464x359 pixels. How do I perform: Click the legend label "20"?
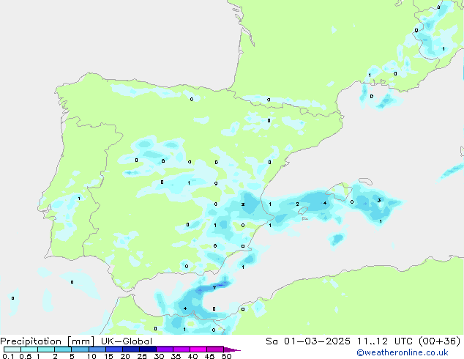125,356
